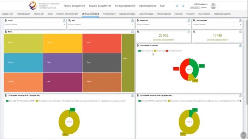Click the selection icon beside the Услуга title

(x=6, y=20)
